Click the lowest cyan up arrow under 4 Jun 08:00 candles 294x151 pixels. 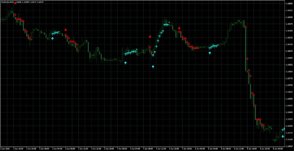(x=153, y=67)
